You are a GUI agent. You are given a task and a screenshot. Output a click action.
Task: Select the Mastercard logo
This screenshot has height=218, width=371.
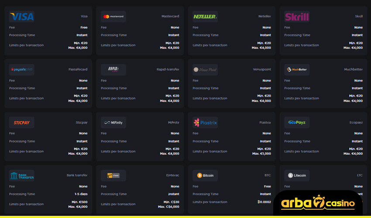point(113,17)
